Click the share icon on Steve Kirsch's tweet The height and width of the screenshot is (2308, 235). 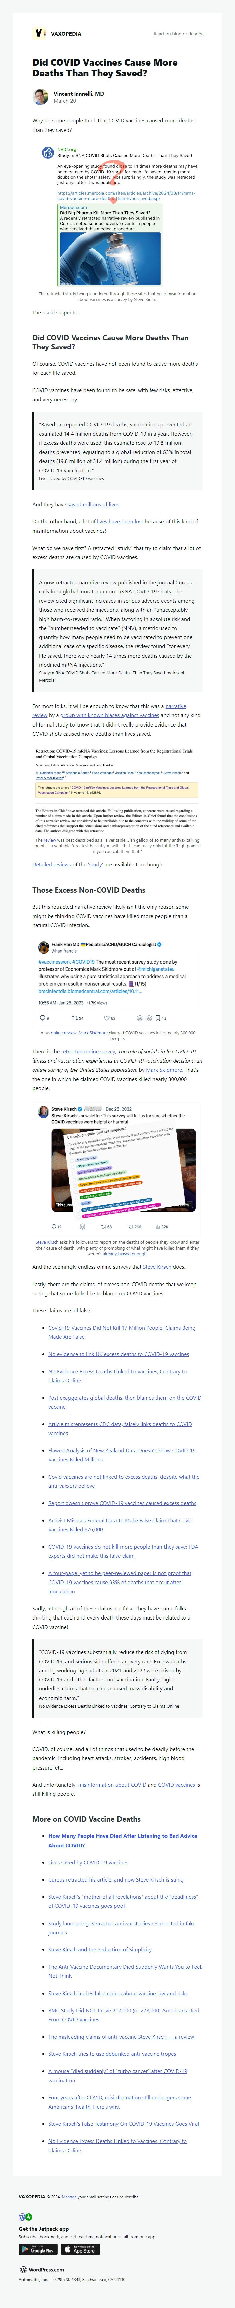(x=81, y=1225)
